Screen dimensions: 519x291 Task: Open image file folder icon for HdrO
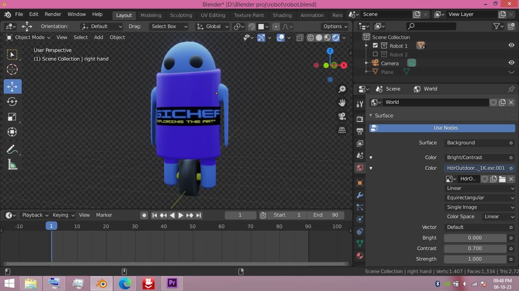coord(502,179)
